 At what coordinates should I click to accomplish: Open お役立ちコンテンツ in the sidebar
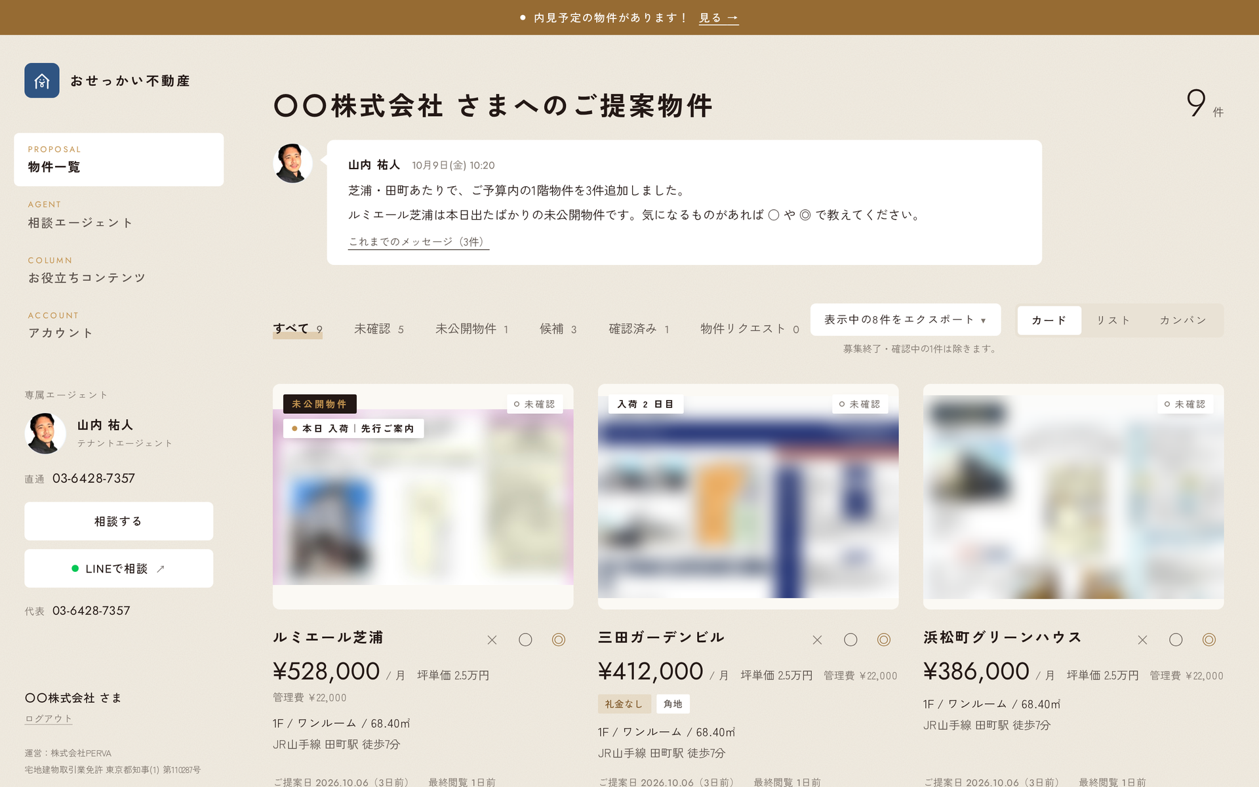tap(119, 270)
